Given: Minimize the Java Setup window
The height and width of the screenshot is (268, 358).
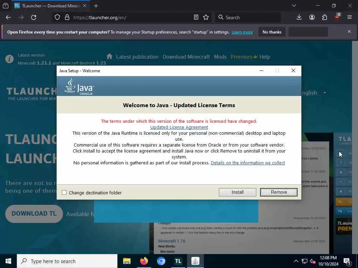Looking at the screenshot, I should tap(262, 70).
